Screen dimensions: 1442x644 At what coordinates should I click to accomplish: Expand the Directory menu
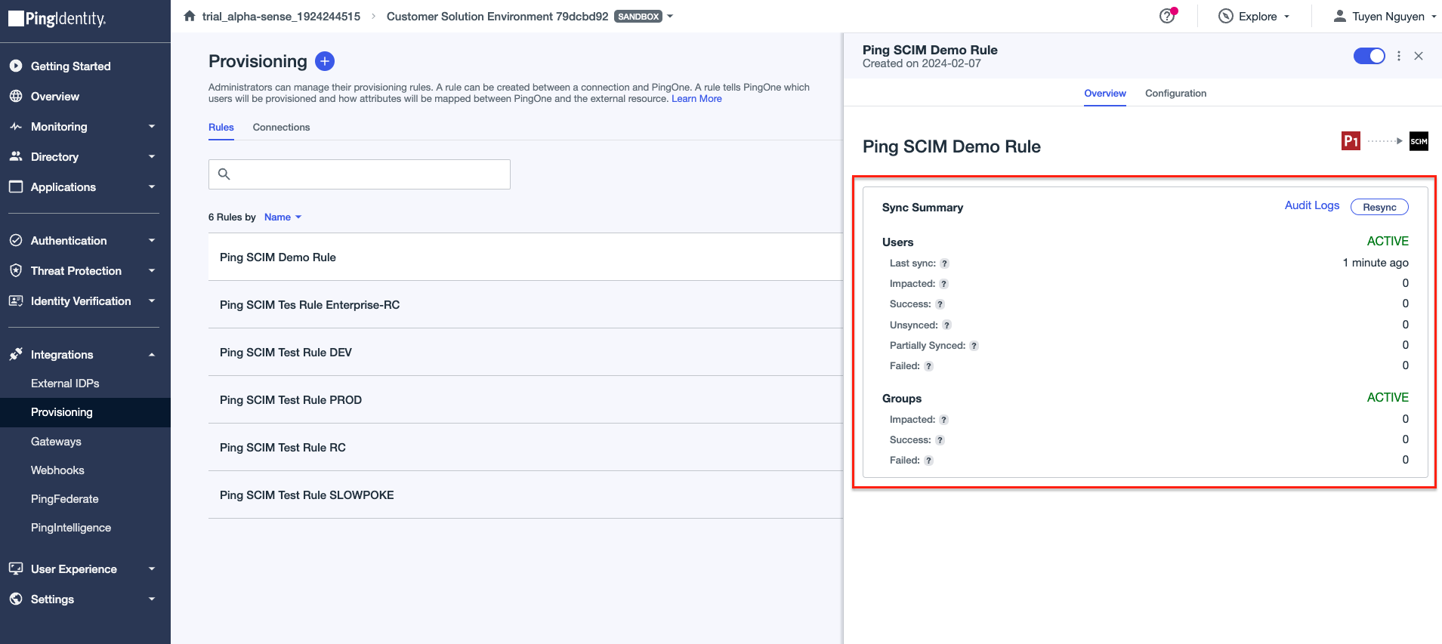152,157
